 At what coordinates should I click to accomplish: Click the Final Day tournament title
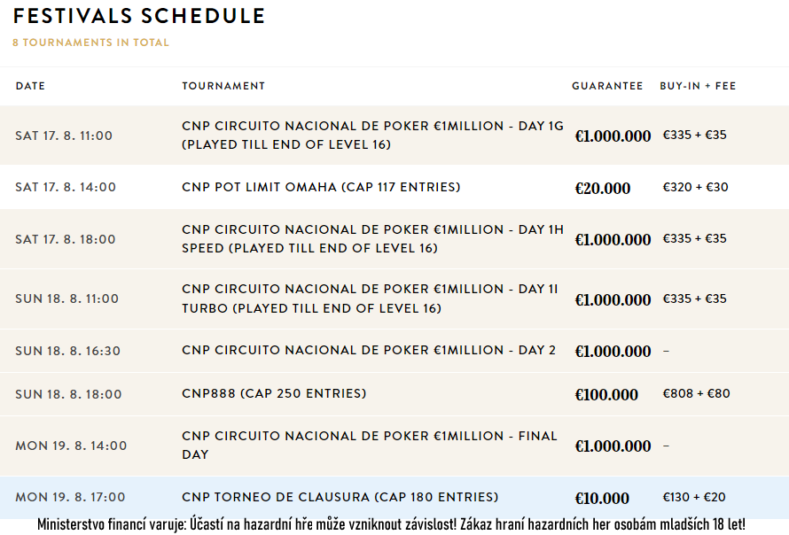tap(369, 445)
